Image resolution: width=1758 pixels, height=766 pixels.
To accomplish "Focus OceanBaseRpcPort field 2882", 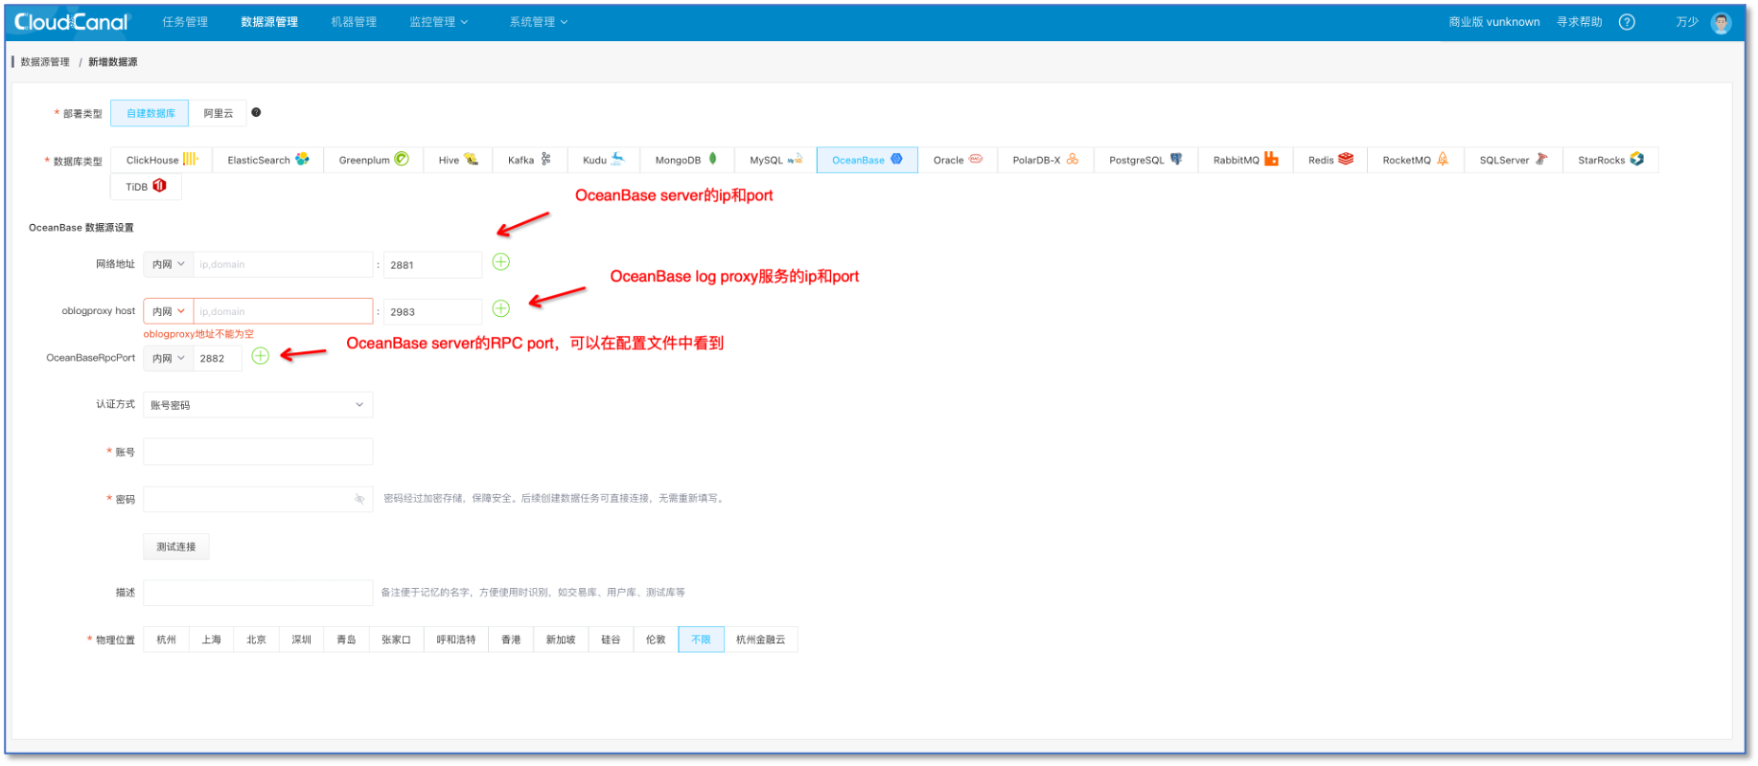I will point(218,358).
